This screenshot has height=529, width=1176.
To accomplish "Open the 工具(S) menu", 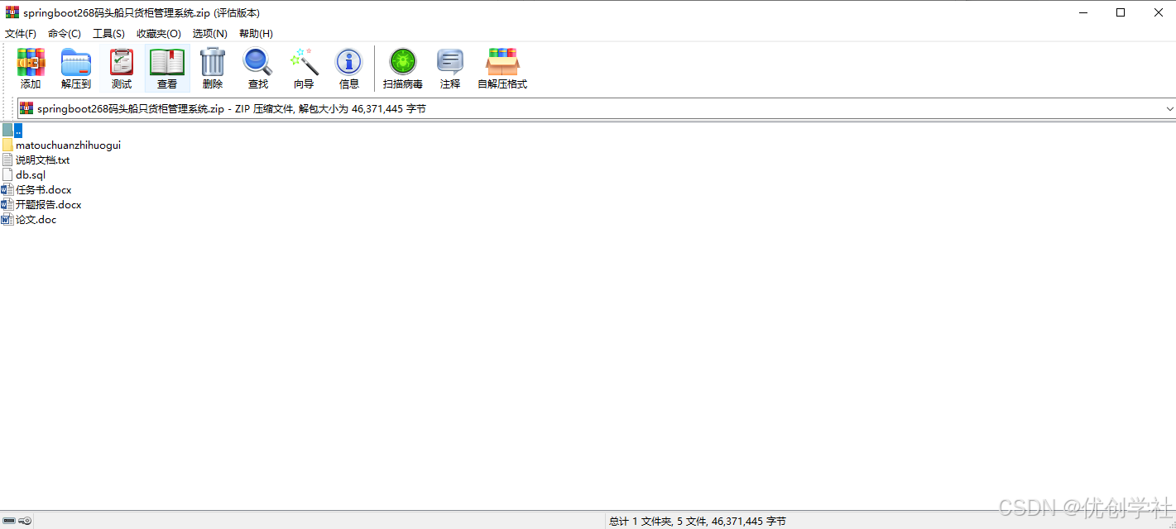I will pyautogui.click(x=108, y=34).
